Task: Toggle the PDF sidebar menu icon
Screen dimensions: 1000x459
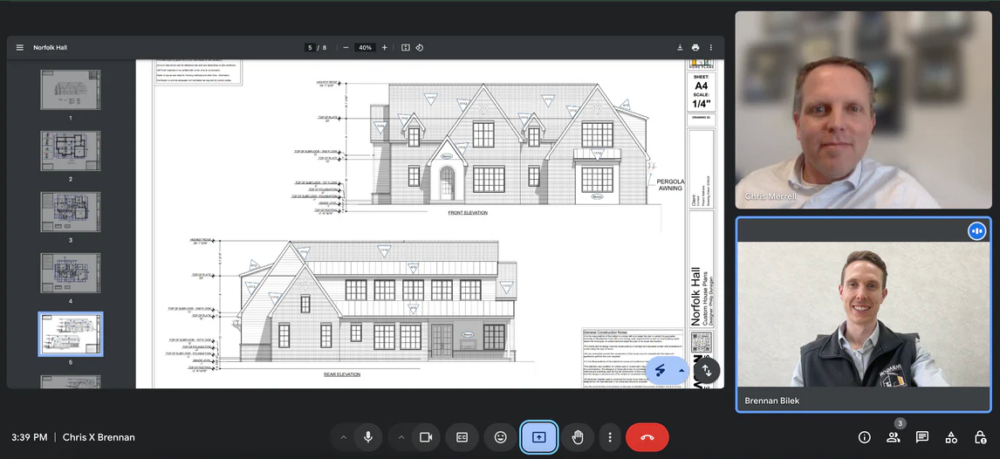Action: point(19,47)
